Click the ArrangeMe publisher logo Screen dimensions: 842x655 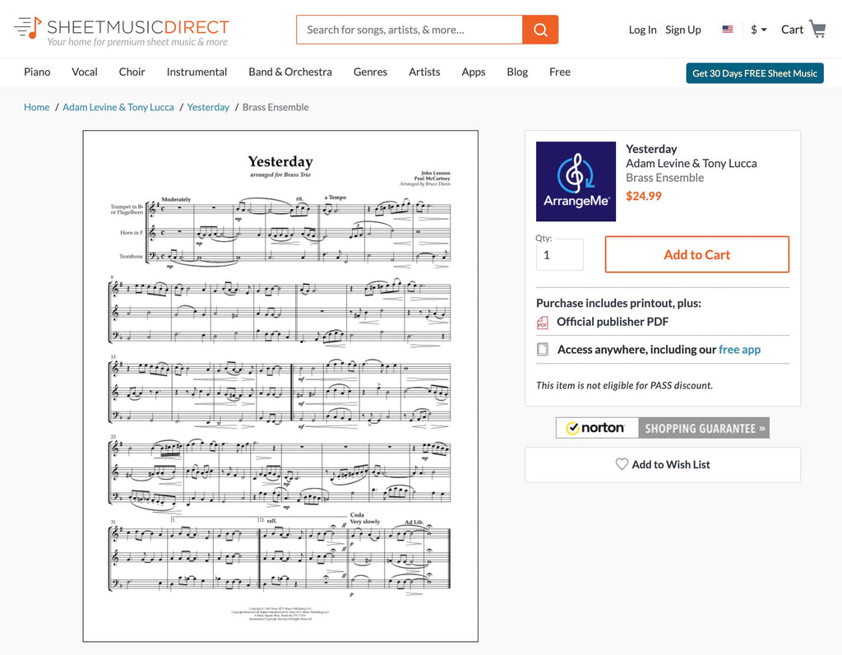(576, 181)
